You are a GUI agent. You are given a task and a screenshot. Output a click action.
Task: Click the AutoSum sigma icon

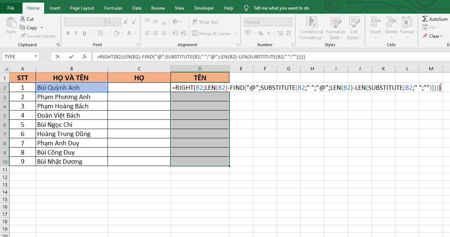coord(425,19)
